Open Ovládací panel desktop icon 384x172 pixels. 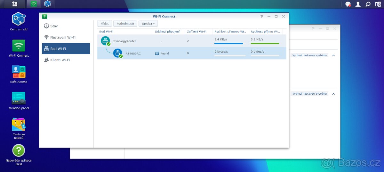[19, 98]
